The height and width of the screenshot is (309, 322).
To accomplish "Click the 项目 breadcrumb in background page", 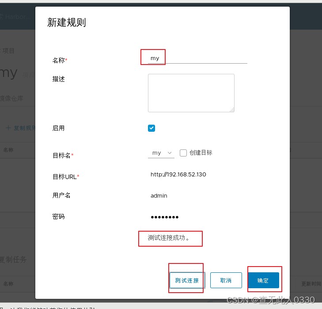I will (x=8, y=50).
